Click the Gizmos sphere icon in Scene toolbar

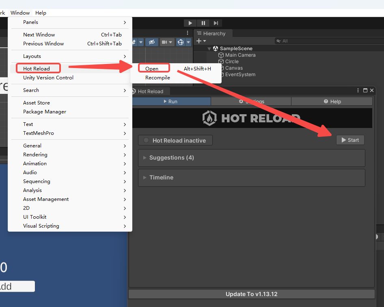point(181,42)
